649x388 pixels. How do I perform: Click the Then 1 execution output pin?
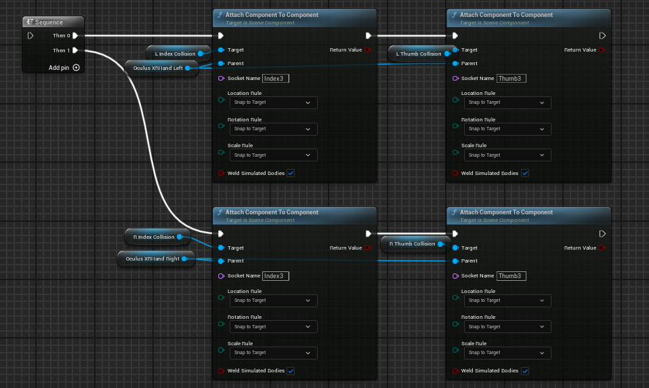(75, 50)
